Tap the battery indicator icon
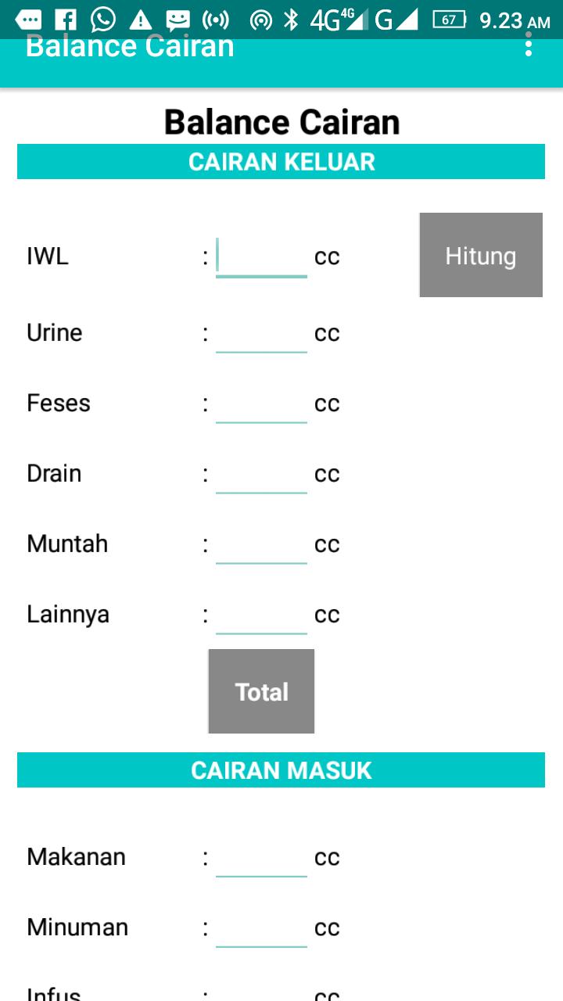Viewport: 563px width, 1001px height. (x=450, y=20)
